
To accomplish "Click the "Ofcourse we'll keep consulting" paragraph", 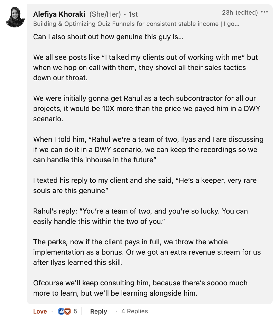I will [140, 288].
